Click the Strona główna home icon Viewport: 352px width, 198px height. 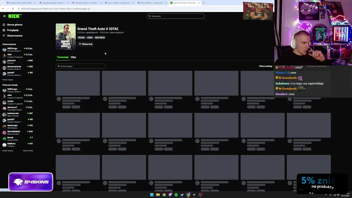[x=4, y=25]
